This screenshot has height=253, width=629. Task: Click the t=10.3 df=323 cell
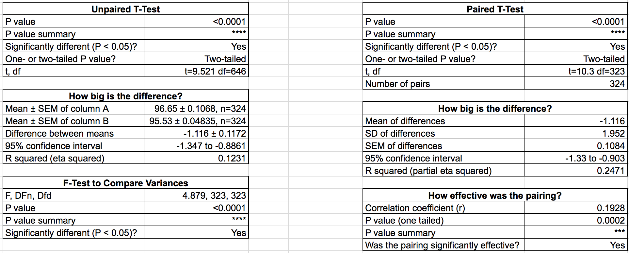click(596, 71)
